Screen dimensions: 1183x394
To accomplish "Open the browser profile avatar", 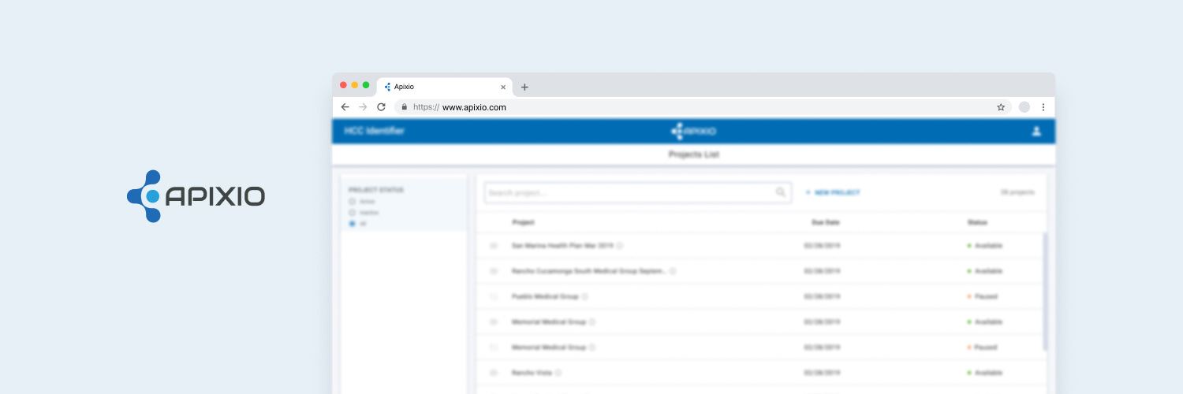I will click(1024, 107).
